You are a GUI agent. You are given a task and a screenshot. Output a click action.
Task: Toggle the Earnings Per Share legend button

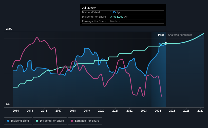coord(85,121)
